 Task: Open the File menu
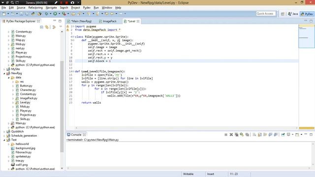click(3, 8)
